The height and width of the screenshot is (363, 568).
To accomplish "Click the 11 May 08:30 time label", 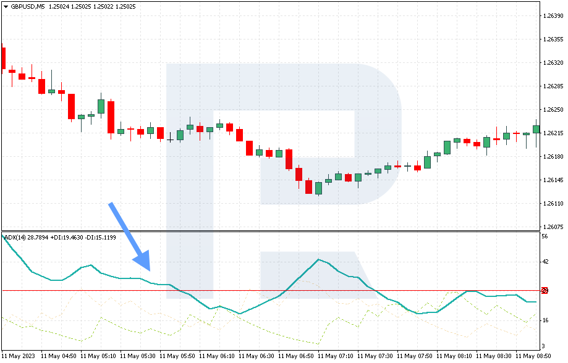I will [x=493, y=356].
